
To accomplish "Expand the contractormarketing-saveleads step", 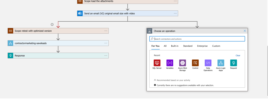I will tap(58, 43).
